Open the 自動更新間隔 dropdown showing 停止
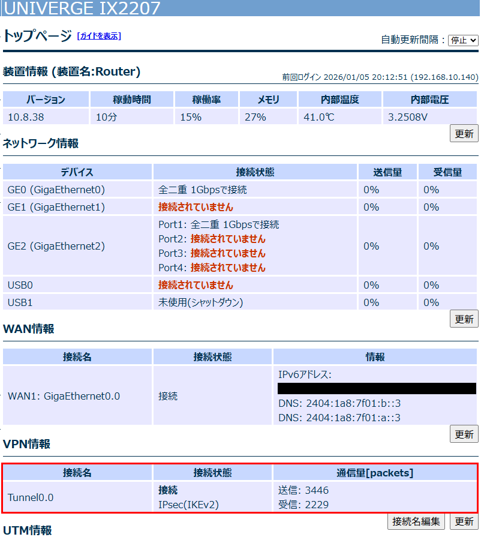This screenshot has width=487, height=537. click(463, 40)
